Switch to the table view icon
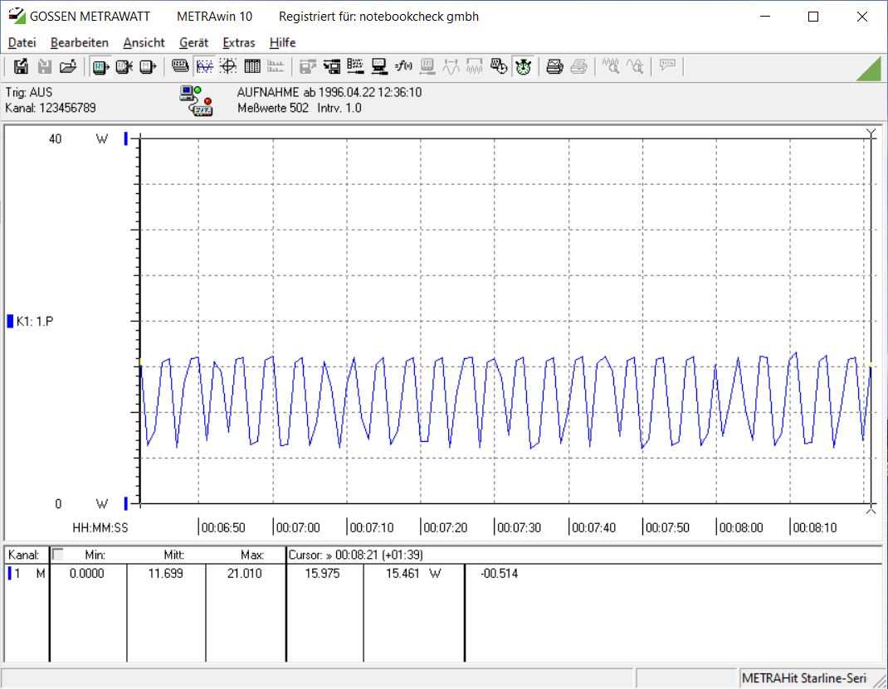Viewport: 888px width, 689px height. pos(252,67)
